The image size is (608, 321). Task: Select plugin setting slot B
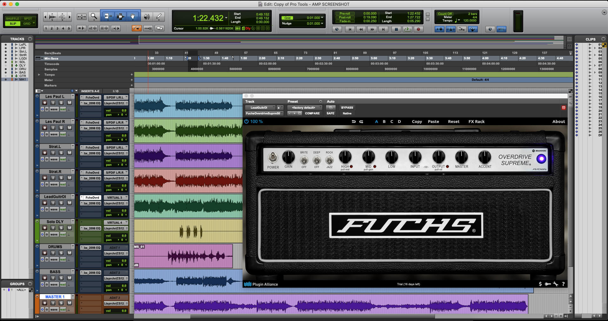point(384,122)
